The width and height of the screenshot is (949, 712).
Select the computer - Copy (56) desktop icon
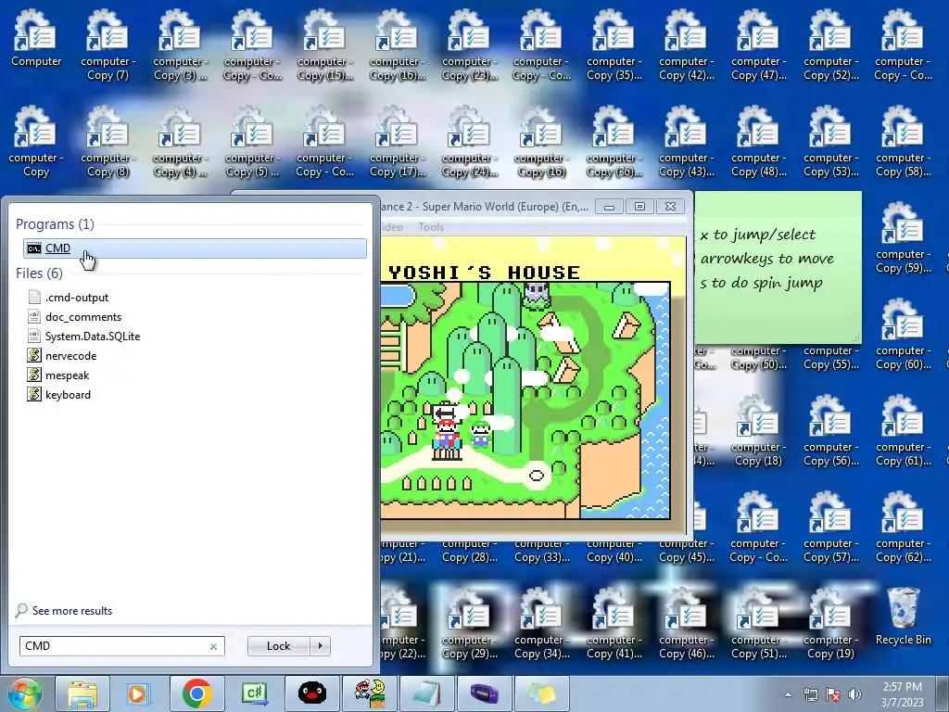(830, 430)
